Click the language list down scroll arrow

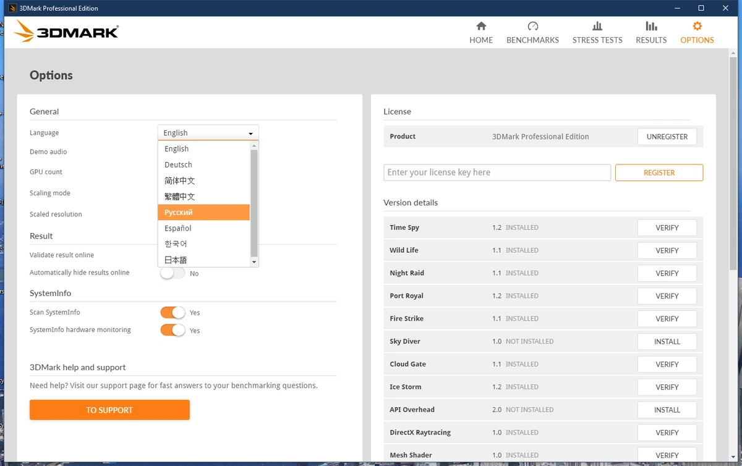(x=254, y=262)
